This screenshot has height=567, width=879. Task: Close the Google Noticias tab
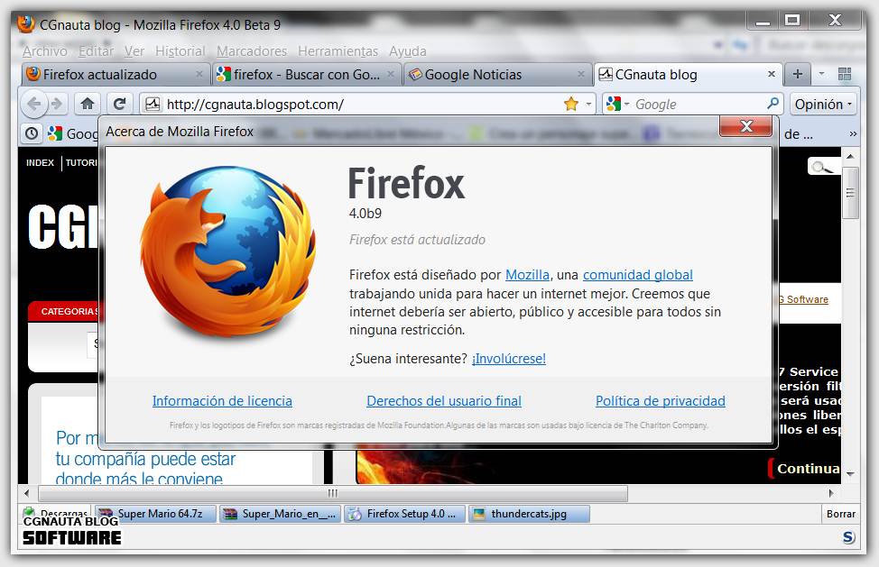pos(581,74)
